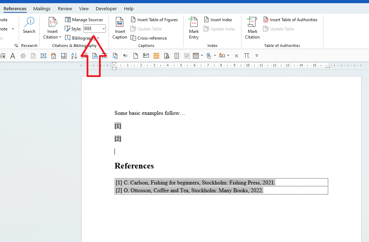Image resolution: width=369 pixels, height=242 pixels.
Task: Click the large A font icon in quick toolbar
Action: point(13,56)
